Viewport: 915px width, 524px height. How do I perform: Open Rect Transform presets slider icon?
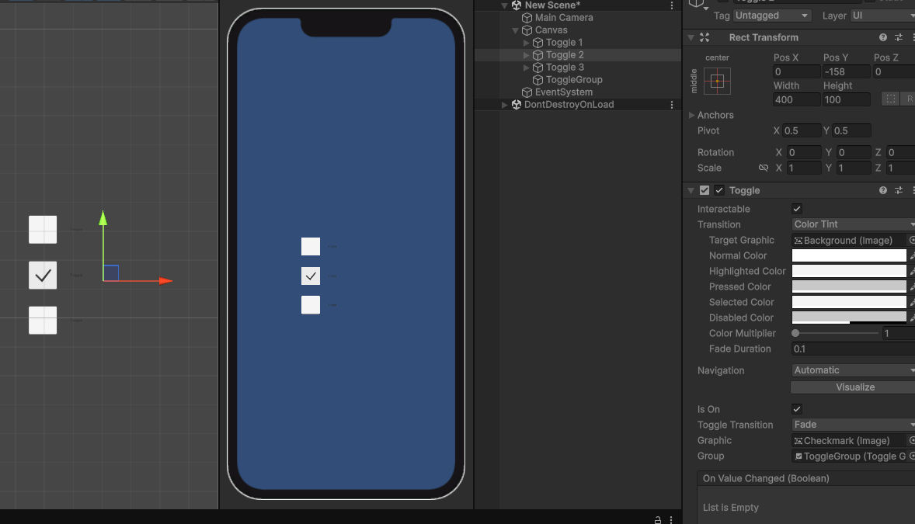pyautogui.click(x=899, y=37)
